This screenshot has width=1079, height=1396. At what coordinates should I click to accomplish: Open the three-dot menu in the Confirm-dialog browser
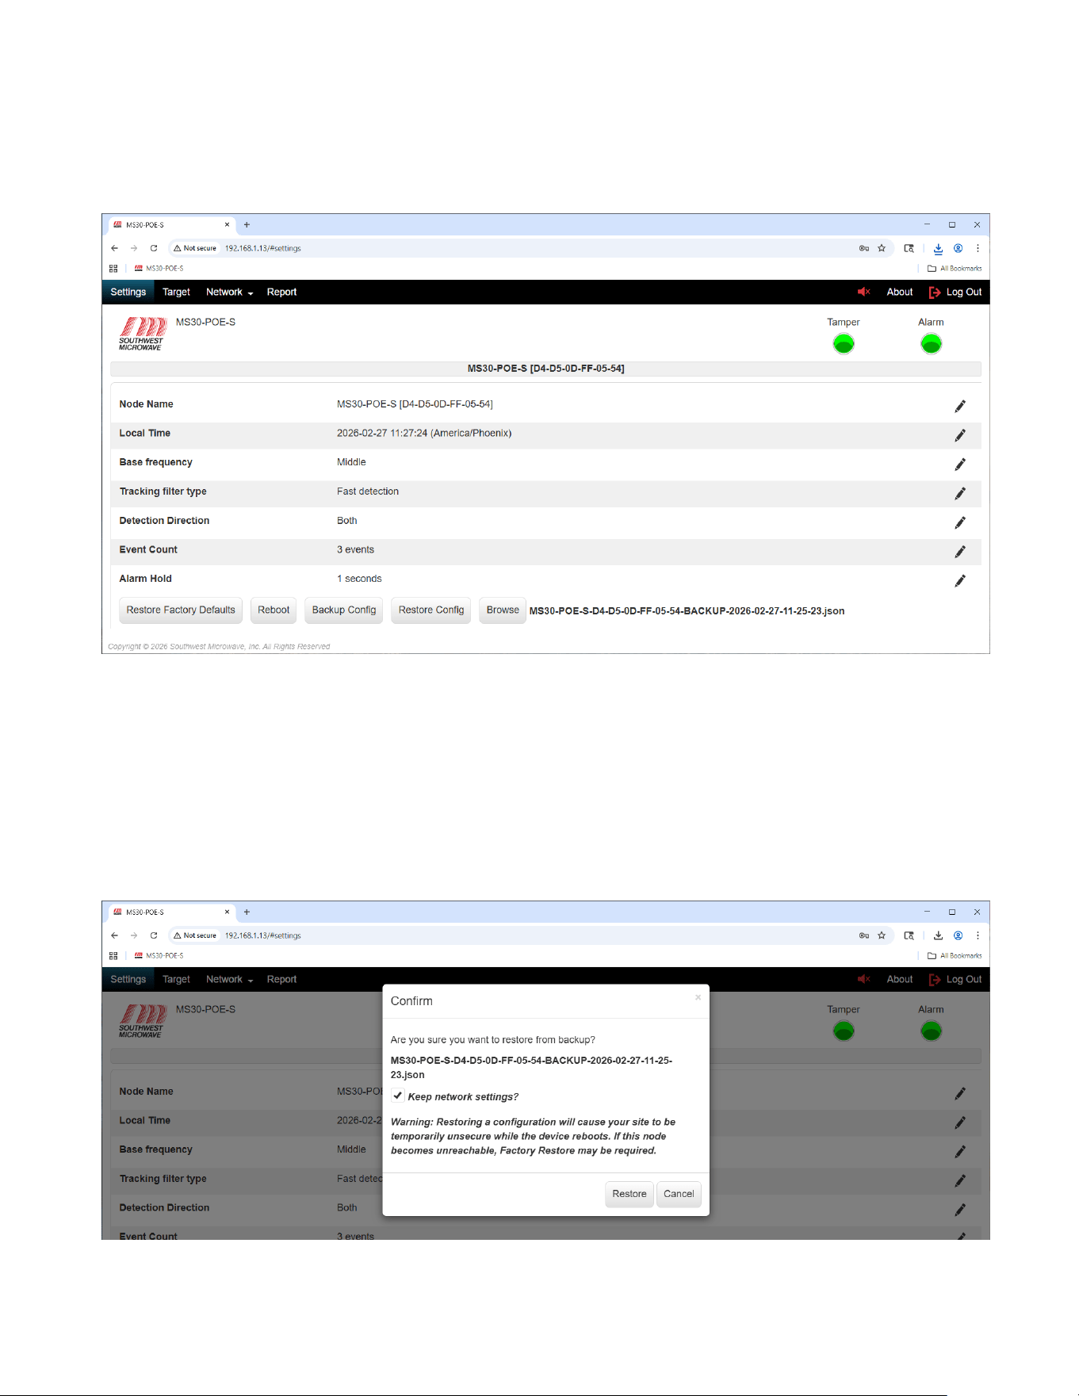click(978, 935)
